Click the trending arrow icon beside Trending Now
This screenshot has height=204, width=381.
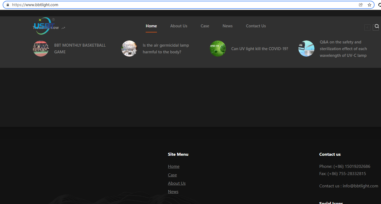63,28
